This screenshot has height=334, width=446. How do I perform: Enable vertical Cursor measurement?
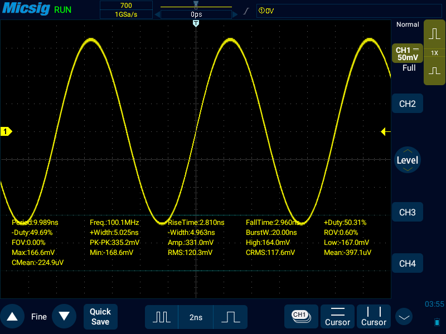[374, 316]
